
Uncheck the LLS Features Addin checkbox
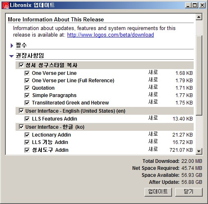27,119
